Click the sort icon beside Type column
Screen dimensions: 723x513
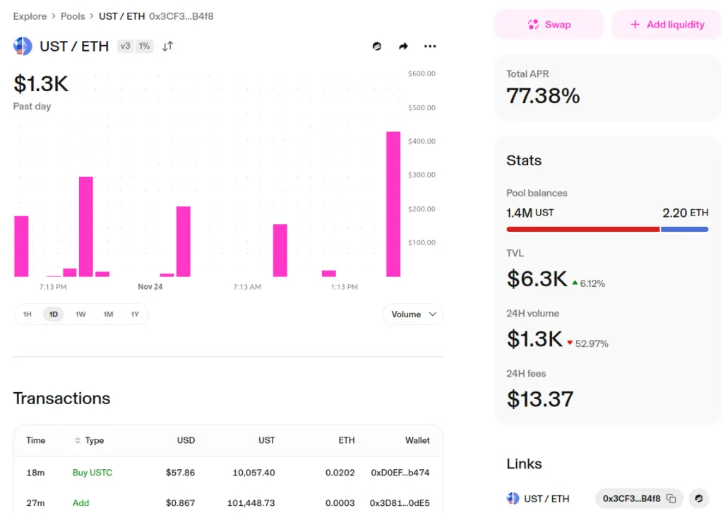pos(78,440)
